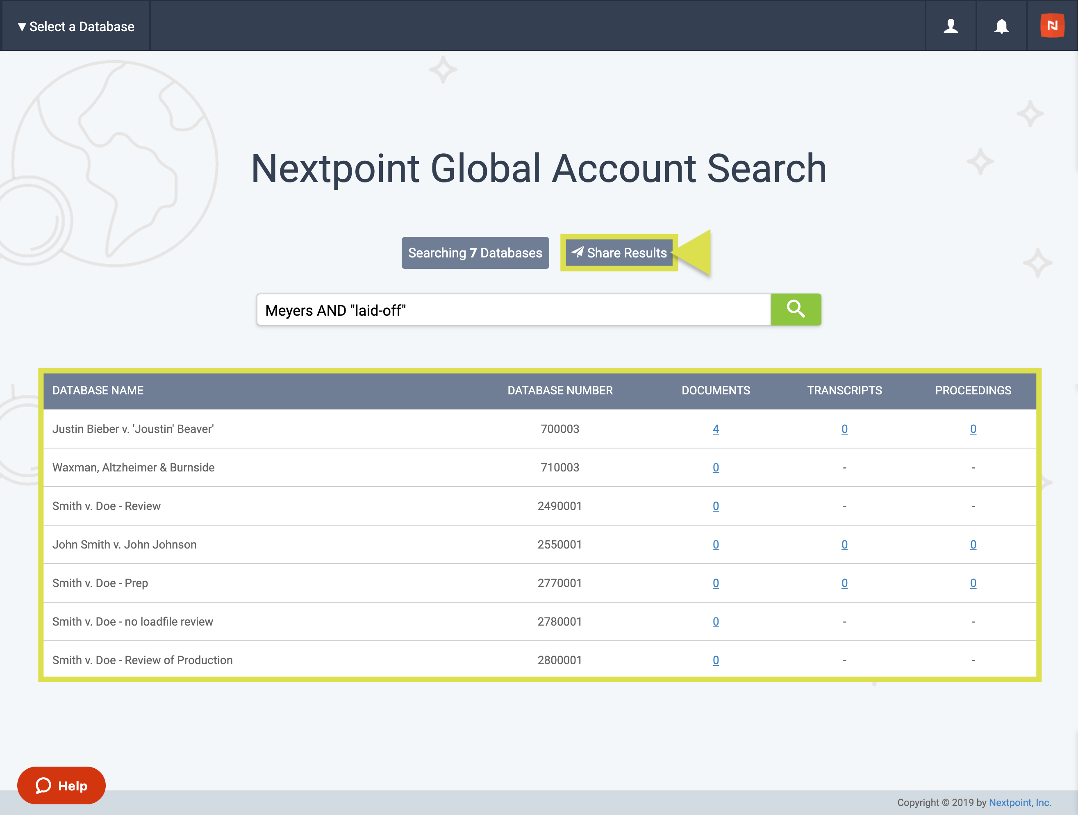Click database number 700003
The width and height of the screenshot is (1078, 815).
(560, 429)
